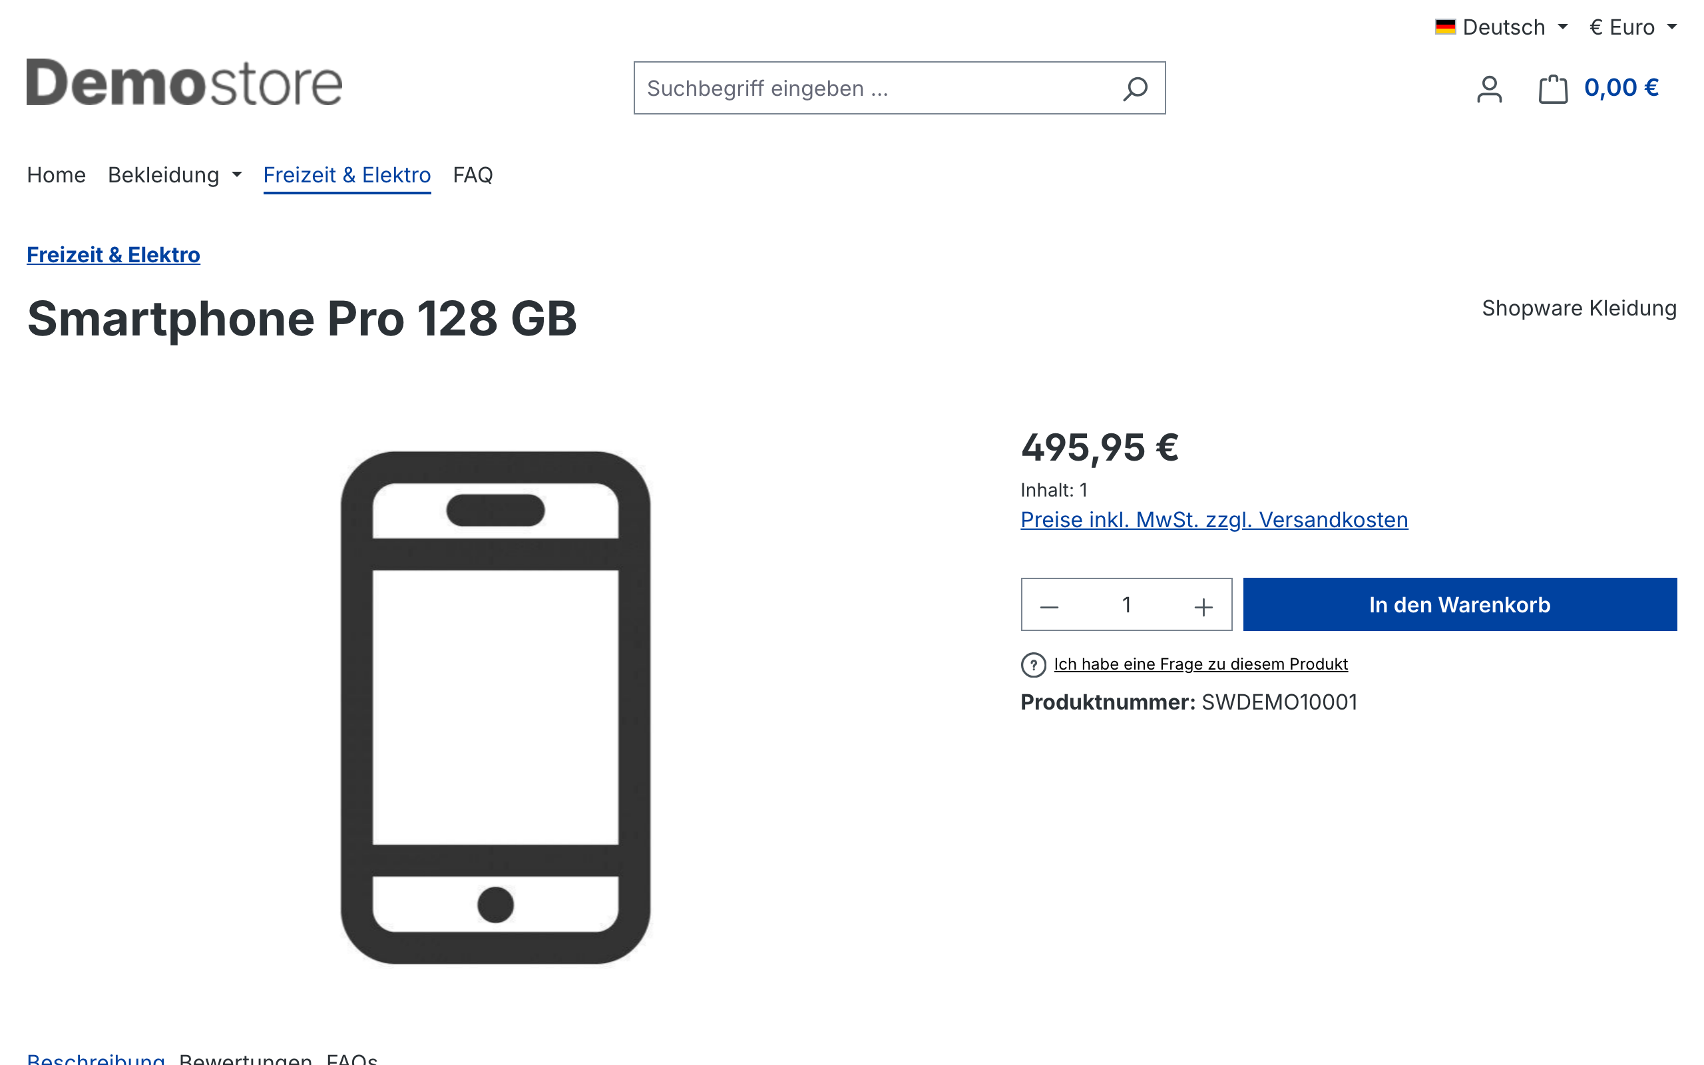Open Preise inkl. MwSt. zzgl. Versandkosten link
1704x1065 pixels.
click(1214, 520)
